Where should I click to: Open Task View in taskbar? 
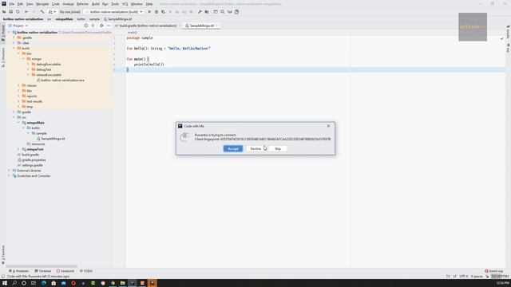coord(34,283)
